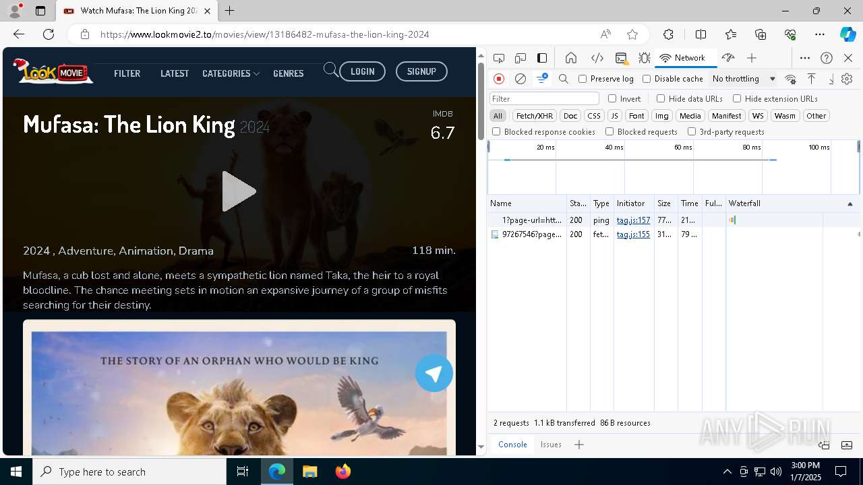Image resolution: width=863 pixels, height=485 pixels.
Task: Toggle device emulation in DevTools
Action: [520, 58]
